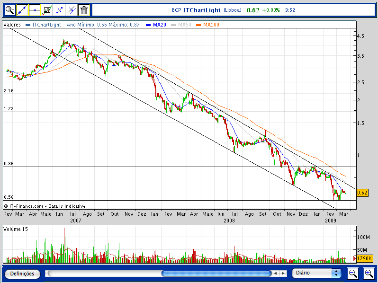This screenshot has height=283, width=378.
Task: Select the parallel line tool
Action: (72, 10)
